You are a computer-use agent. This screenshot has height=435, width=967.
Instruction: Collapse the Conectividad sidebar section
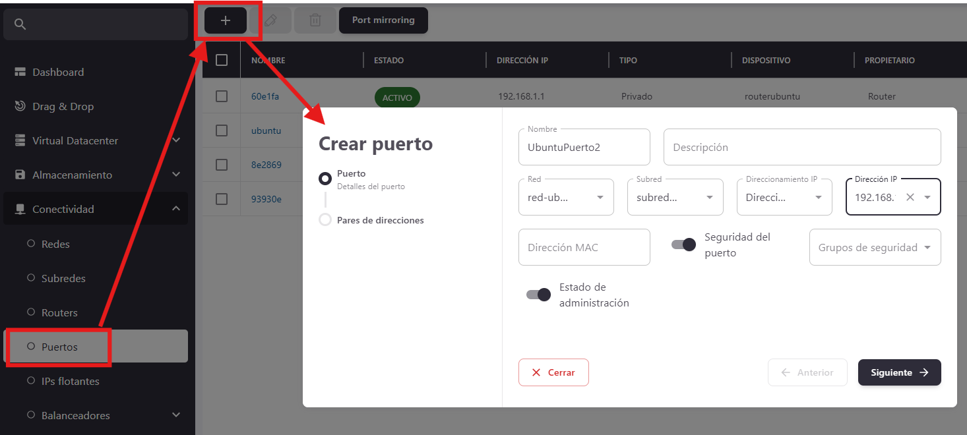[x=175, y=209]
